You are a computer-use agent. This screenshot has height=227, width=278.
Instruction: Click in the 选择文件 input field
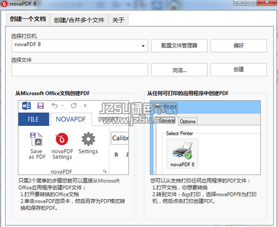point(80,70)
